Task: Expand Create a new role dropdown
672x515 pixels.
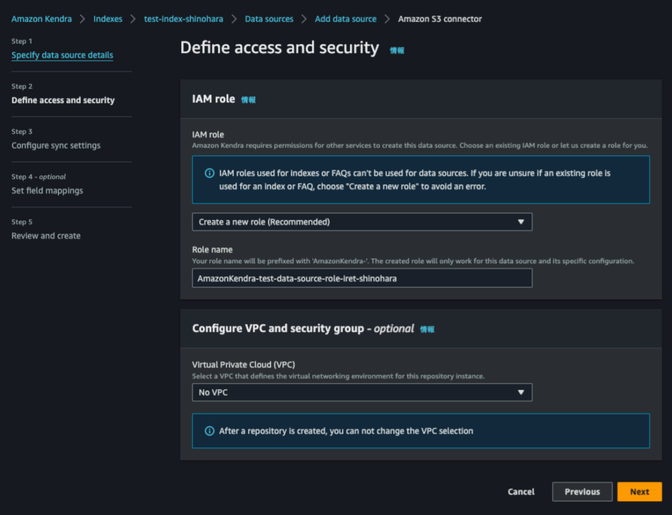Action: click(x=361, y=222)
